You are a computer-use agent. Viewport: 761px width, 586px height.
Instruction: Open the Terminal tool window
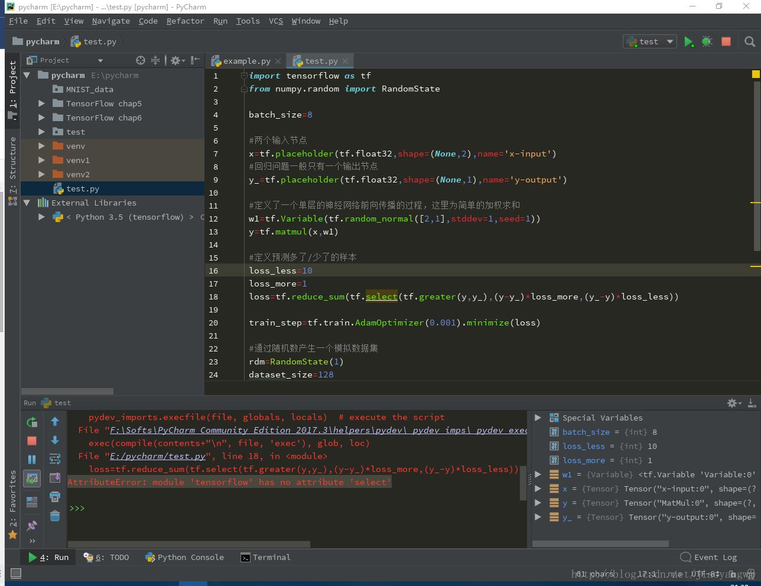[266, 557]
